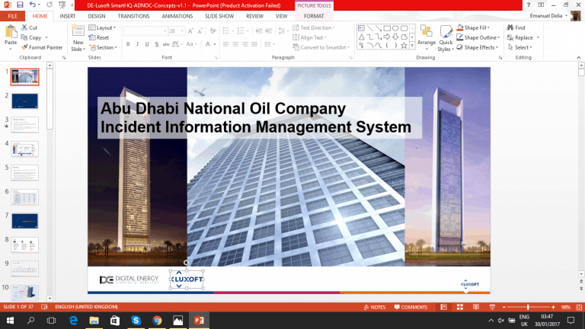585x329 pixels.
Task: Open the TRANSITIONS ribbon tab
Action: [133, 15]
